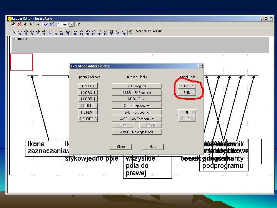Insert the XORR special contact
Screen dimensions: 277x208
[x=88, y=99]
